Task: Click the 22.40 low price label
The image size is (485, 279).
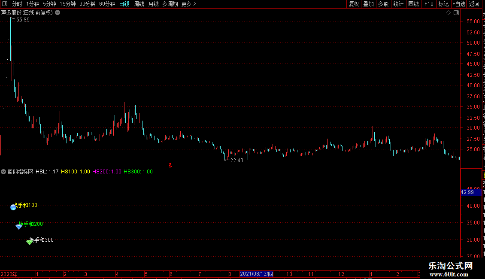Action: tap(236, 161)
